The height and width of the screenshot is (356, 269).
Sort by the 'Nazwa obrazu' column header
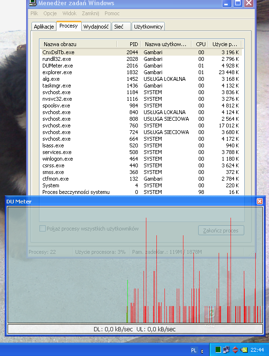click(78, 44)
